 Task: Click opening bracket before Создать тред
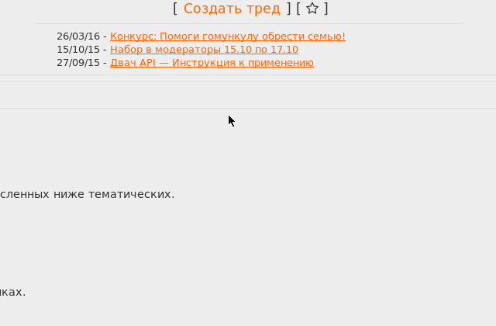175,9
